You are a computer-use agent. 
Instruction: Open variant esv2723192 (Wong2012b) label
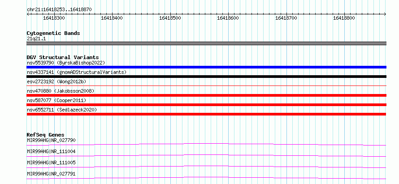point(56,81)
